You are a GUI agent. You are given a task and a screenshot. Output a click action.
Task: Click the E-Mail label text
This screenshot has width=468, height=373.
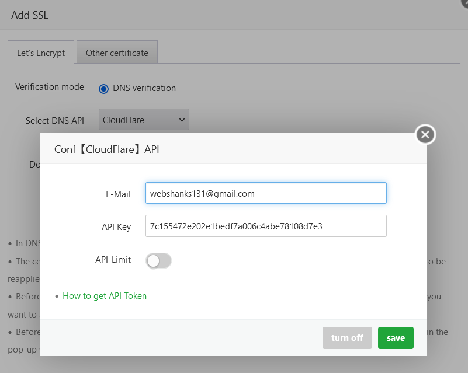pyautogui.click(x=118, y=194)
